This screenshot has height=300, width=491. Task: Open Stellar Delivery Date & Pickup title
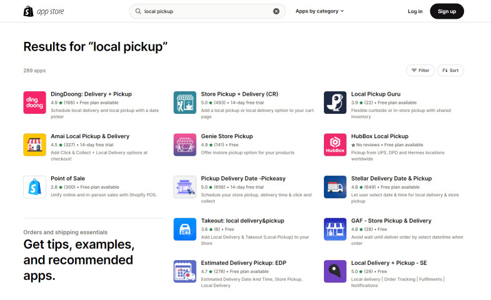coord(392,179)
